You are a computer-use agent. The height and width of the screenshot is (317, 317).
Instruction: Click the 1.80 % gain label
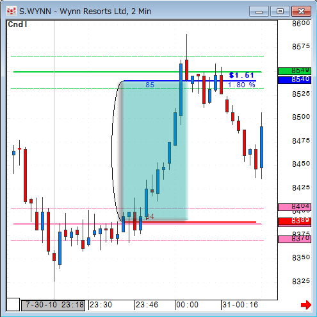[241, 85]
